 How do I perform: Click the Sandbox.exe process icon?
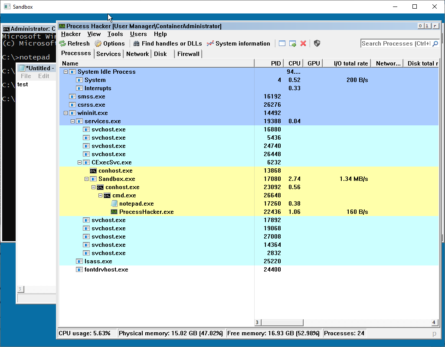pos(93,179)
